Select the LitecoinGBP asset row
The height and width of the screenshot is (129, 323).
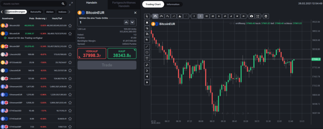(37, 79)
